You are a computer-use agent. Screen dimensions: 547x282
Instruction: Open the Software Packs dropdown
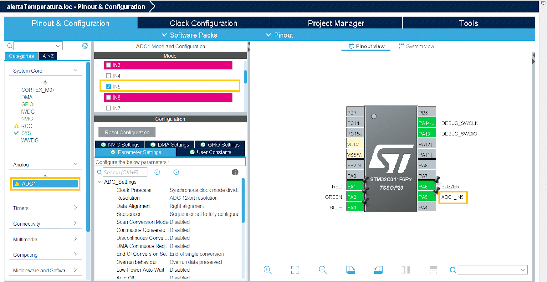(189, 35)
